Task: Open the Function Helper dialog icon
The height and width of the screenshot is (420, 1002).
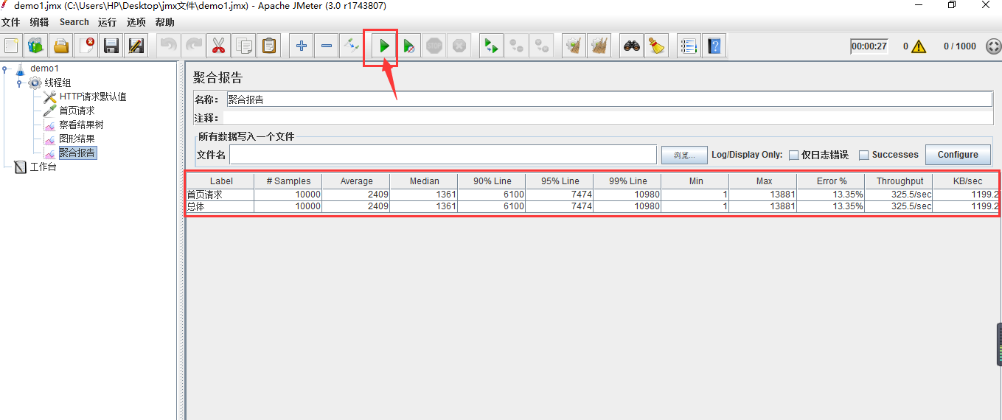Action: click(x=689, y=46)
